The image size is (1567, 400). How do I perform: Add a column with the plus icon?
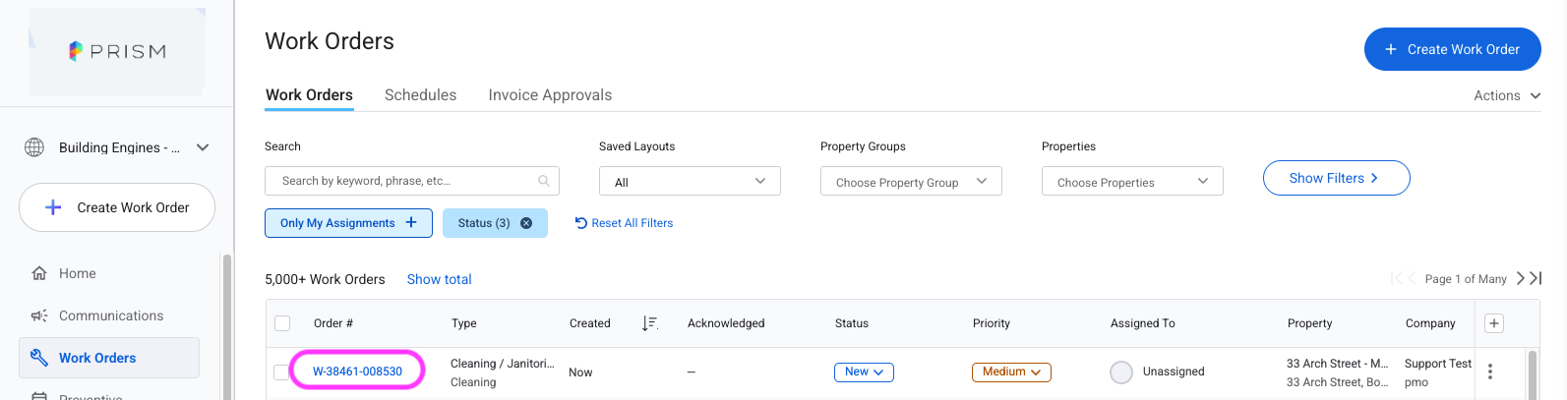1493,323
